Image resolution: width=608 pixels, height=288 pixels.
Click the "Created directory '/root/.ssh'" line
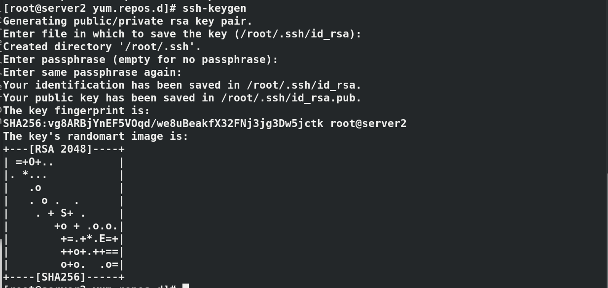click(102, 47)
